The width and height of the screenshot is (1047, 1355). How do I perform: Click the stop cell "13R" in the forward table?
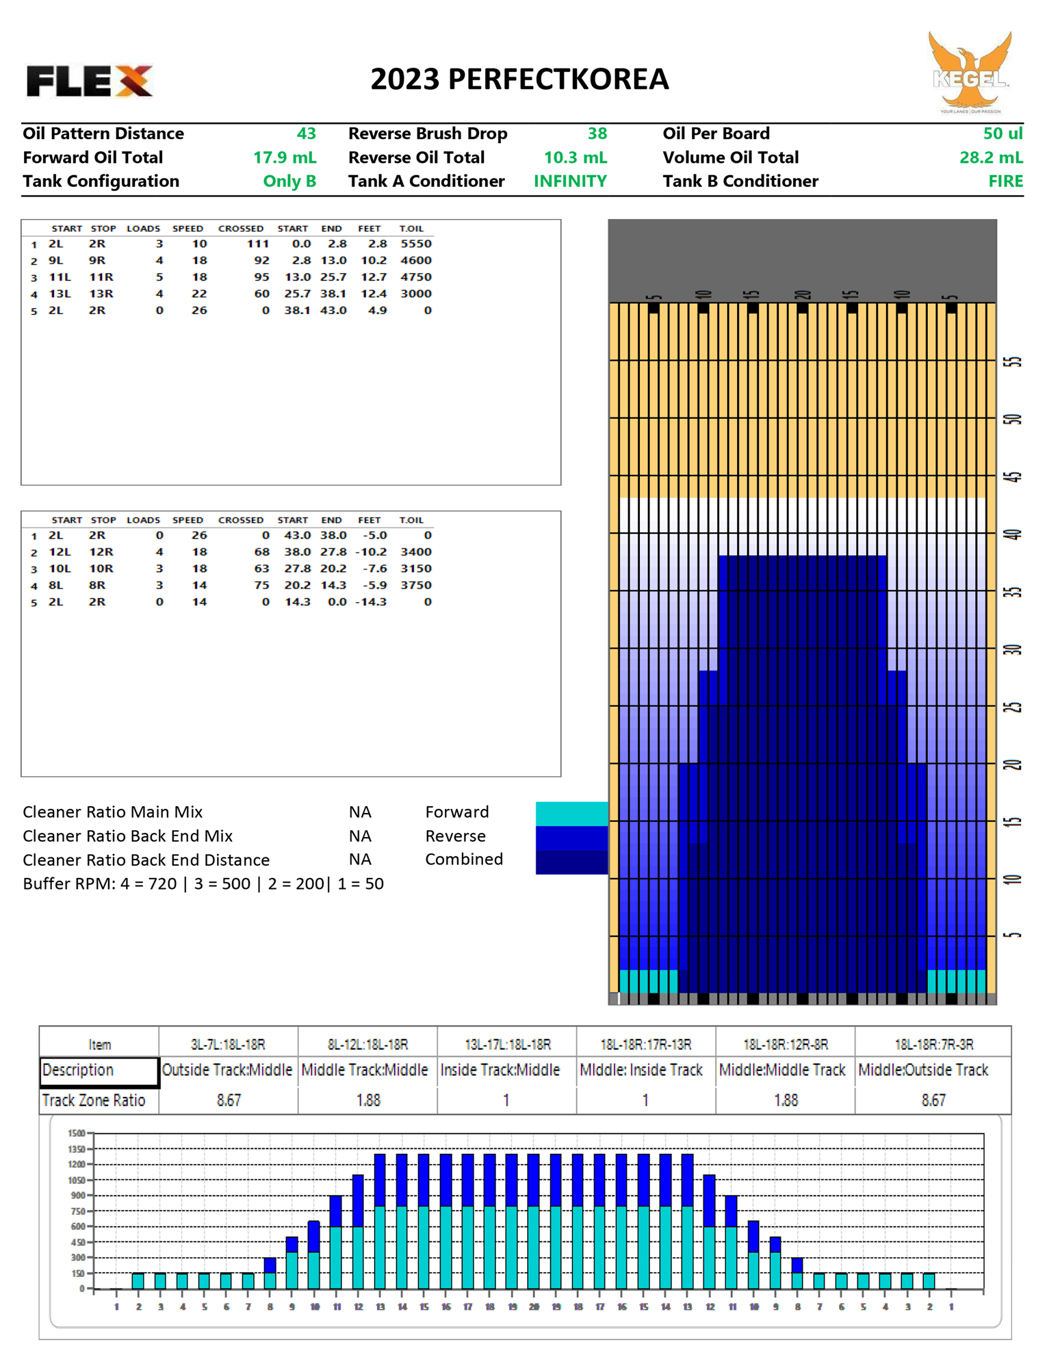tap(101, 294)
